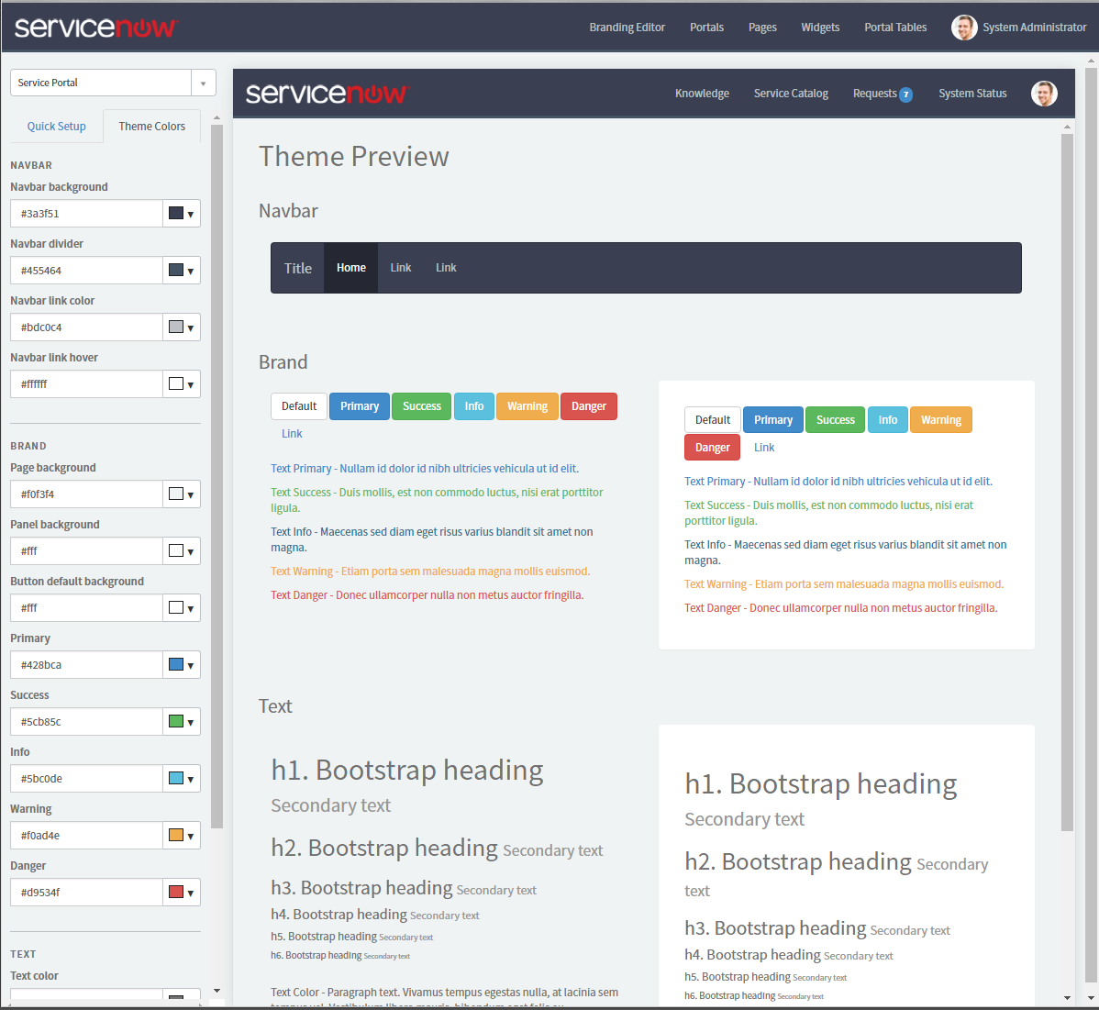Image resolution: width=1099 pixels, height=1010 pixels.
Task: Click the Primary button in white panel
Action: 773,420
